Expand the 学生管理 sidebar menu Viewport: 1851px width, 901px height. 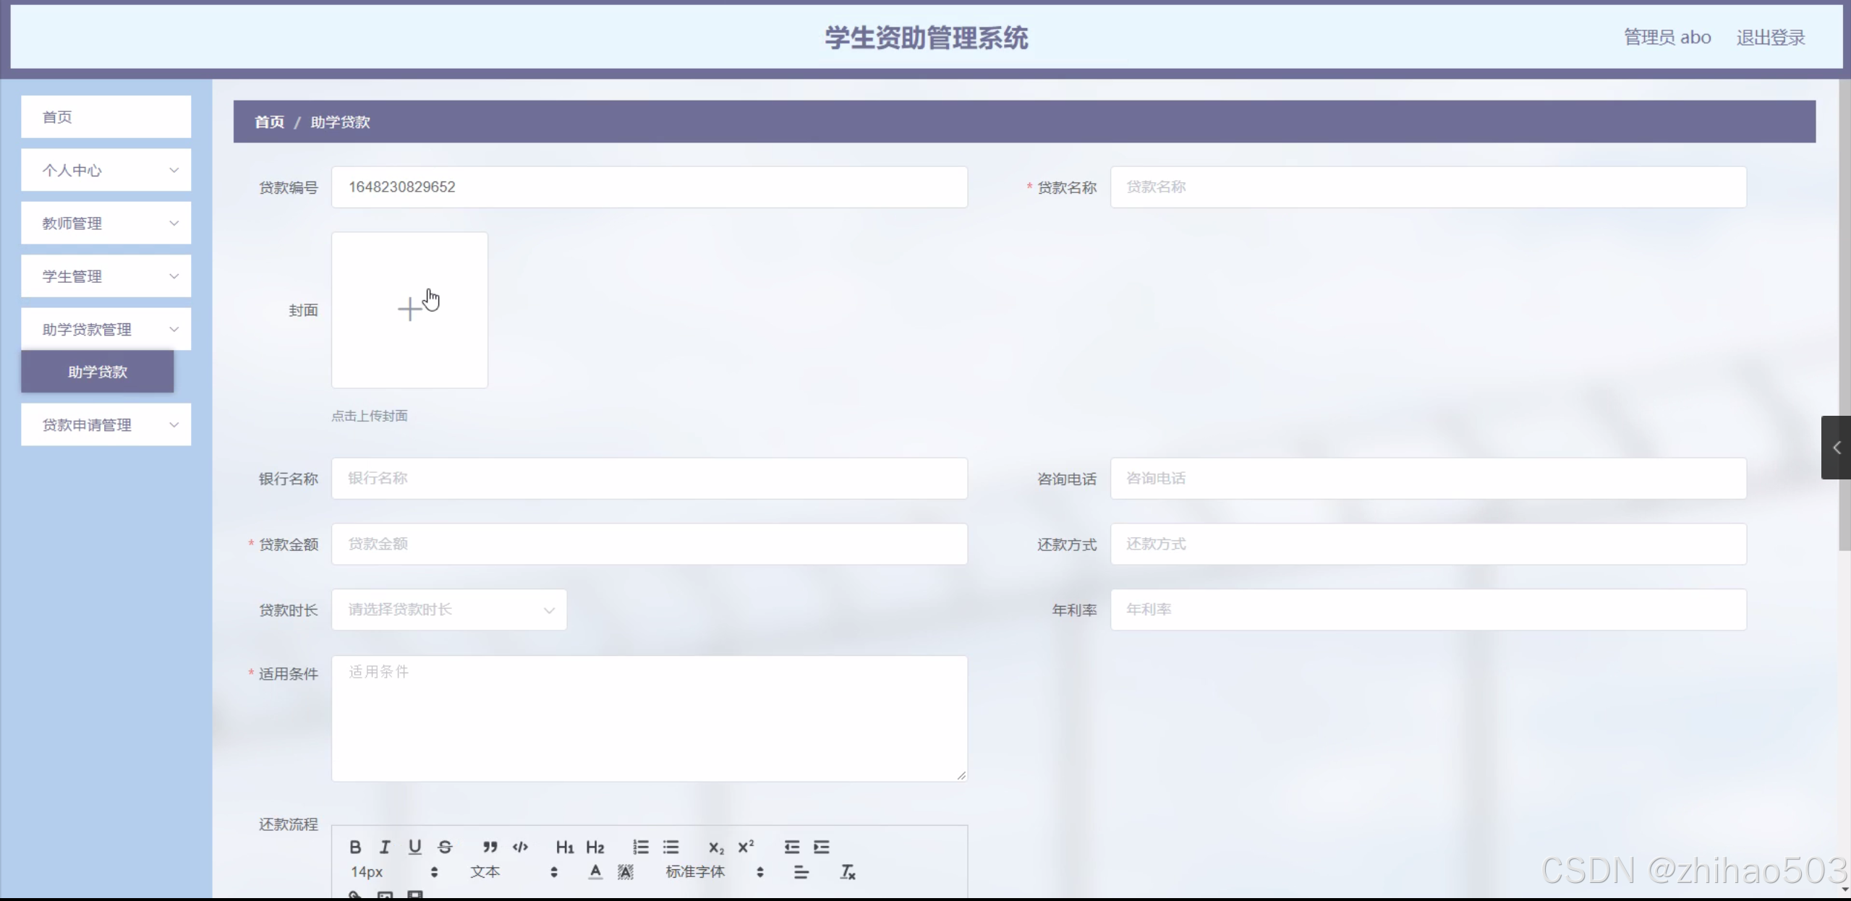tap(106, 276)
